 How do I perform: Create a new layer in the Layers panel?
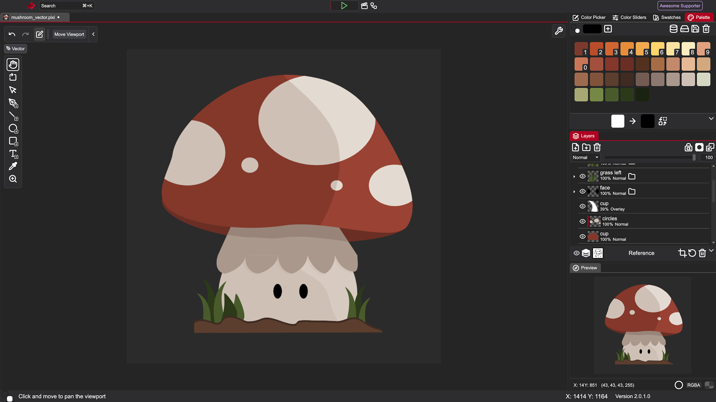coord(576,147)
